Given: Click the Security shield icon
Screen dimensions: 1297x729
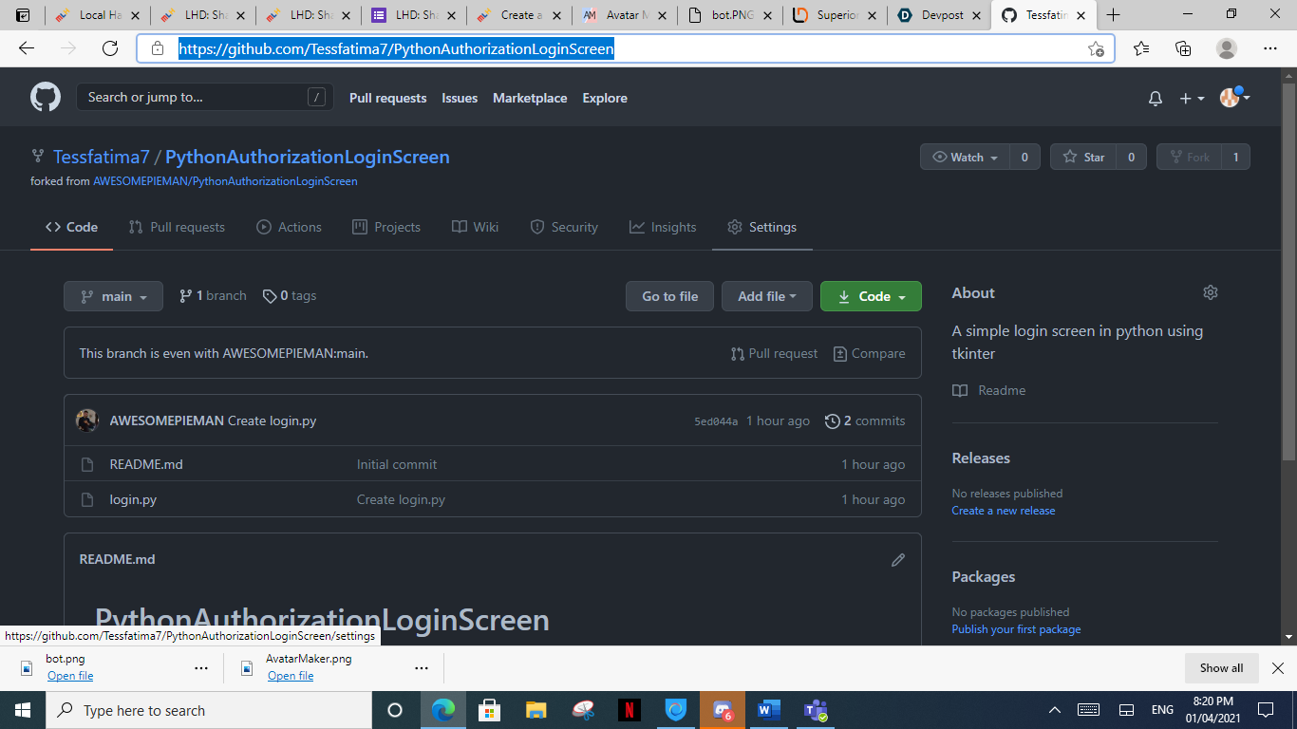Looking at the screenshot, I should pyautogui.click(x=538, y=227).
